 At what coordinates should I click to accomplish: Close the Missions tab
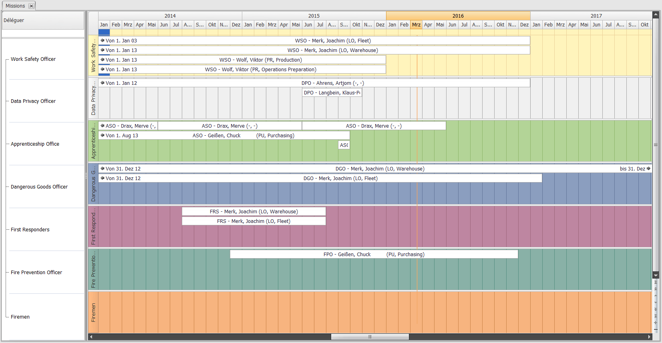pyautogui.click(x=31, y=6)
